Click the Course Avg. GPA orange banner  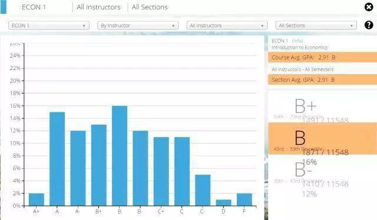tap(322, 58)
